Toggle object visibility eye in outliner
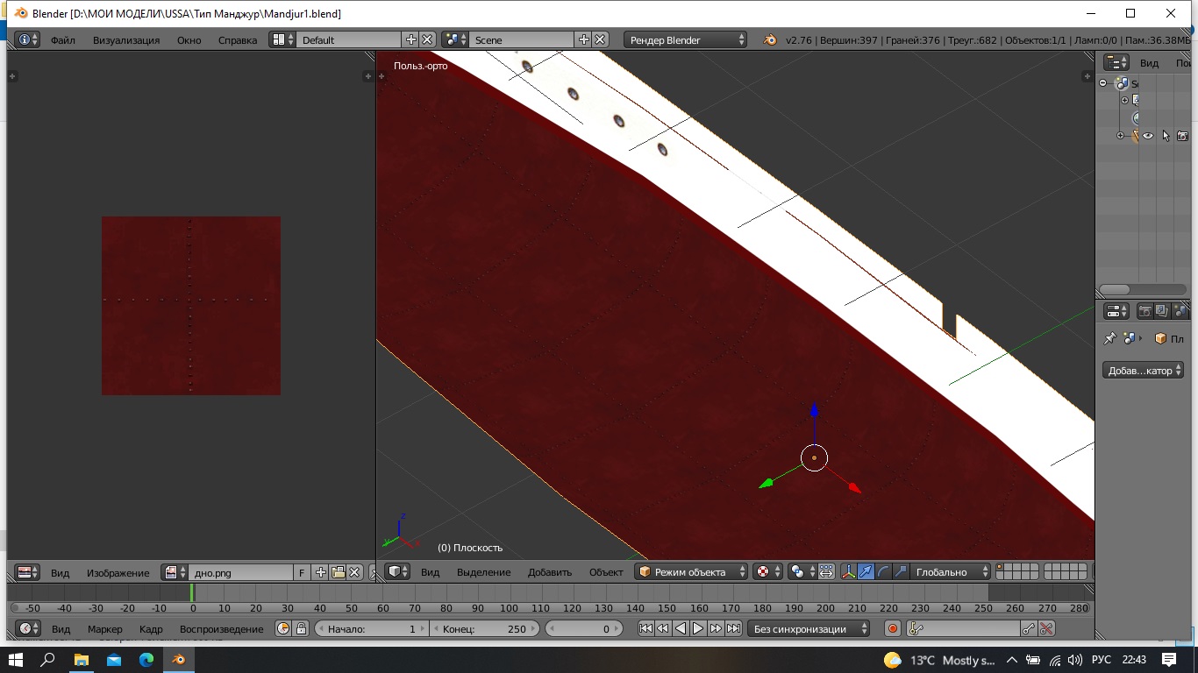This screenshot has width=1198, height=673. (x=1147, y=136)
